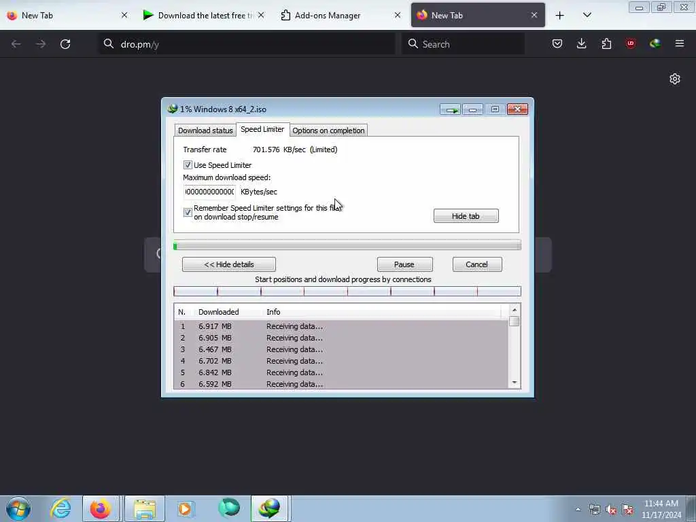The height and width of the screenshot is (522, 696).
Task: Click the Hide tab button
Action: coord(466,216)
